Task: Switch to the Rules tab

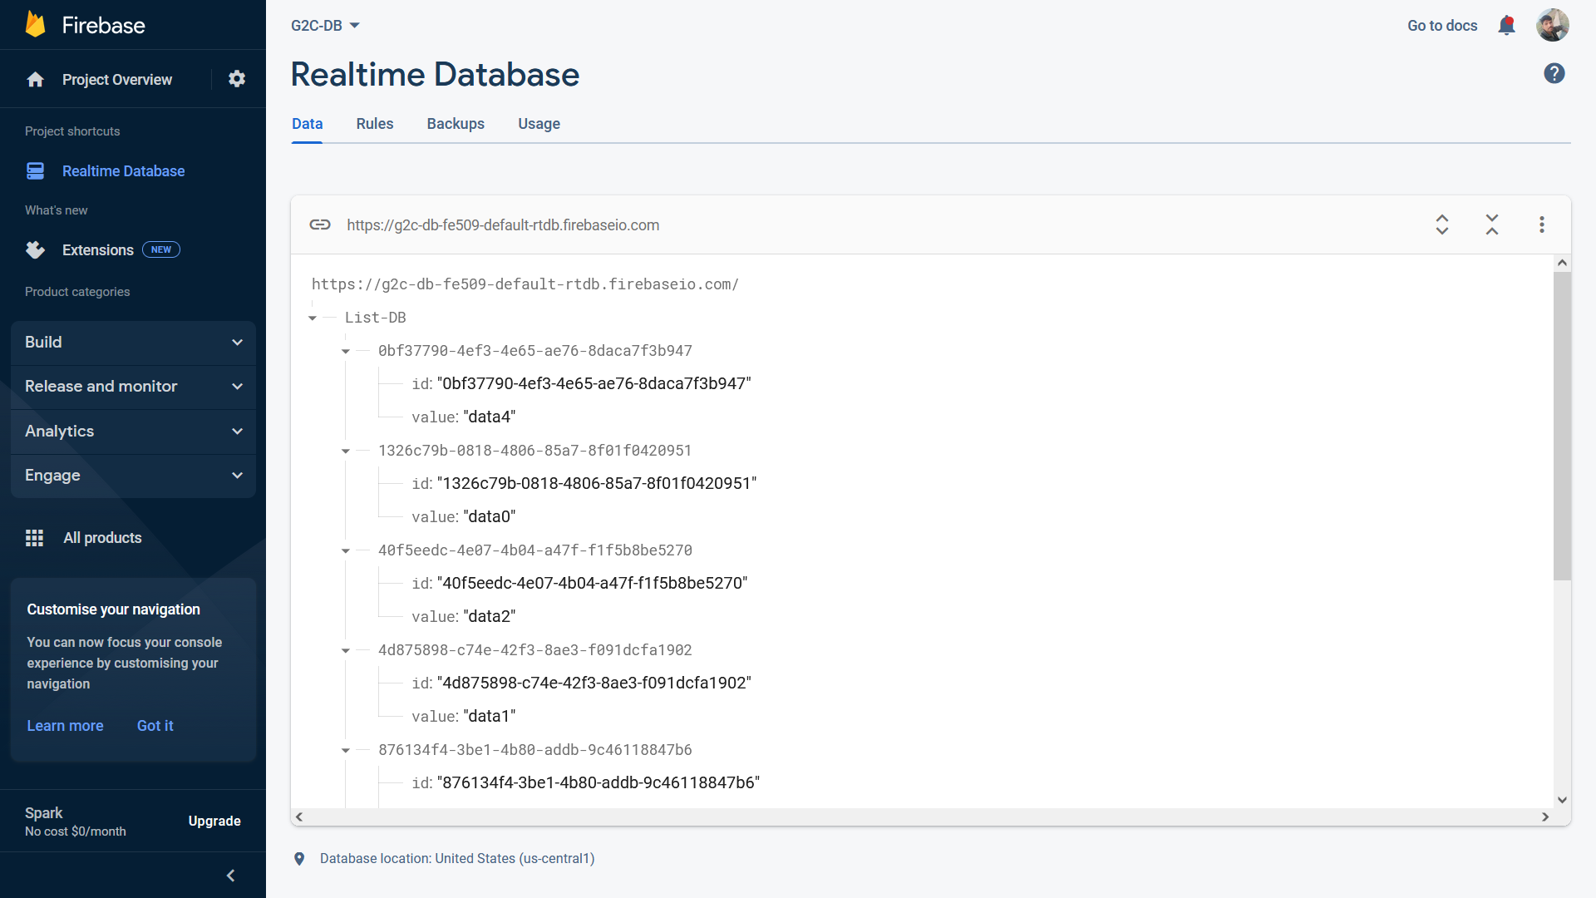Action: [374, 124]
